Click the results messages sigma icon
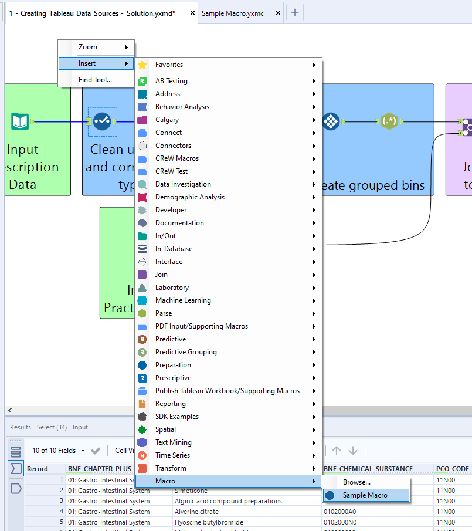 [16, 469]
